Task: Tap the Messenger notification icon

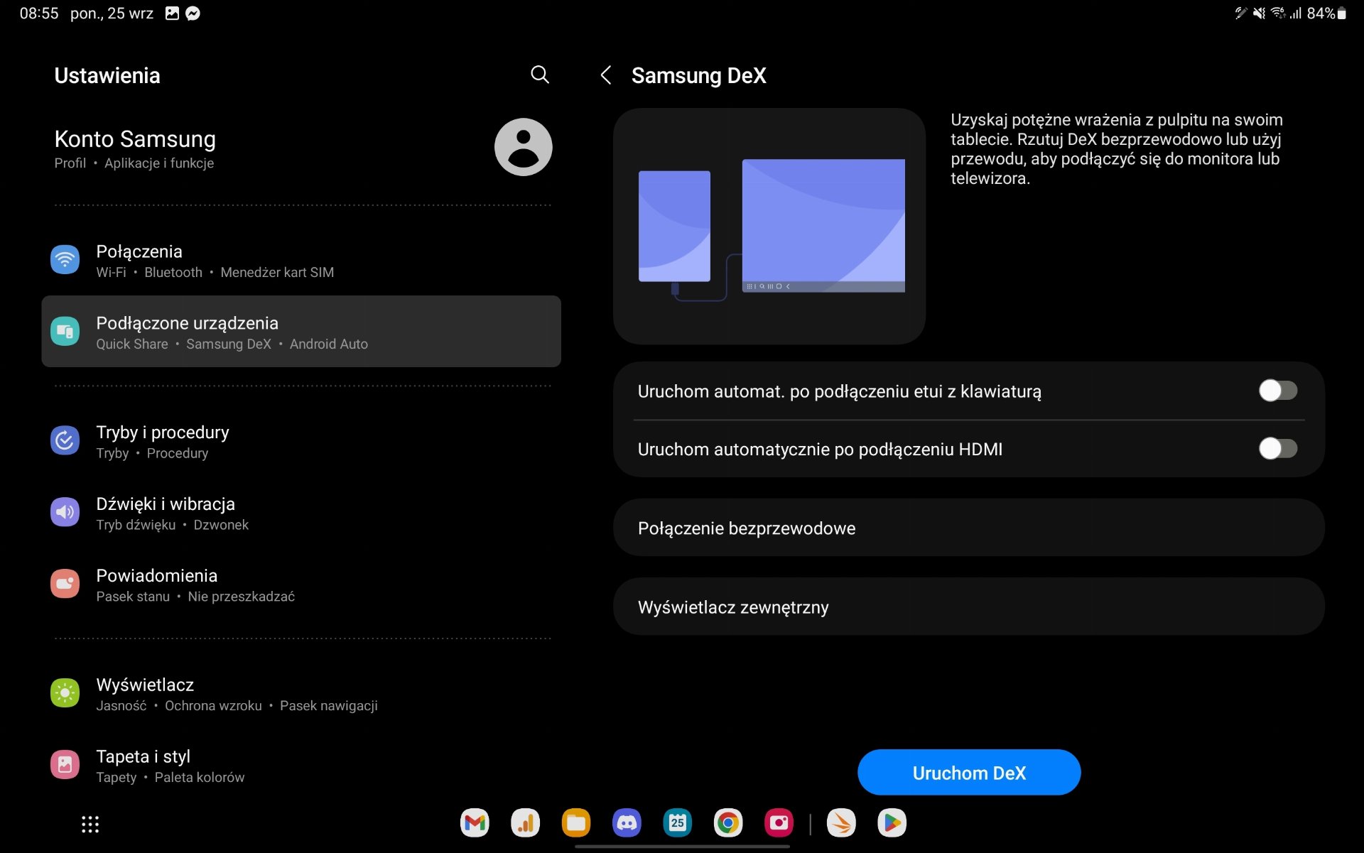Action: pos(193,13)
